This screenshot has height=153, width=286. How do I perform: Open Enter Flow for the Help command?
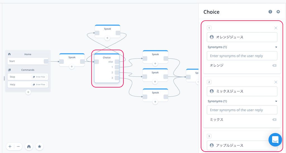pyautogui.click(x=39, y=84)
